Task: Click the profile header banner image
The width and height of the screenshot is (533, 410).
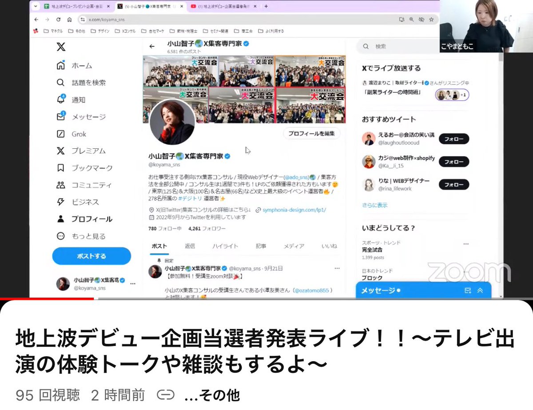Action: click(x=244, y=89)
